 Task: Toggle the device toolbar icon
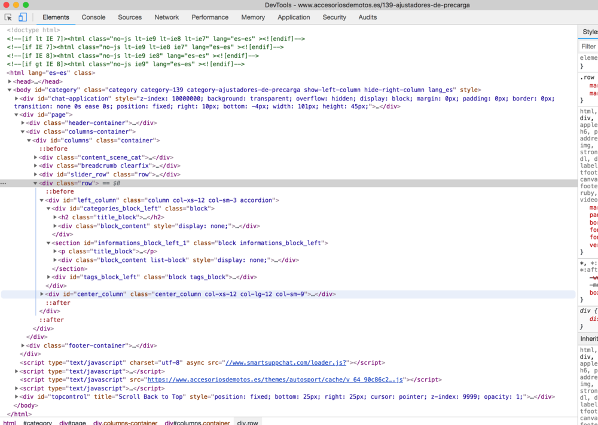click(x=23, y=17)
